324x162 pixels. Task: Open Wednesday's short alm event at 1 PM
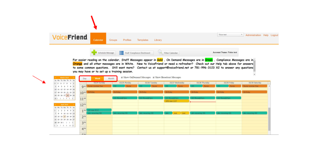pyautogui.click(x=168, y=113)
